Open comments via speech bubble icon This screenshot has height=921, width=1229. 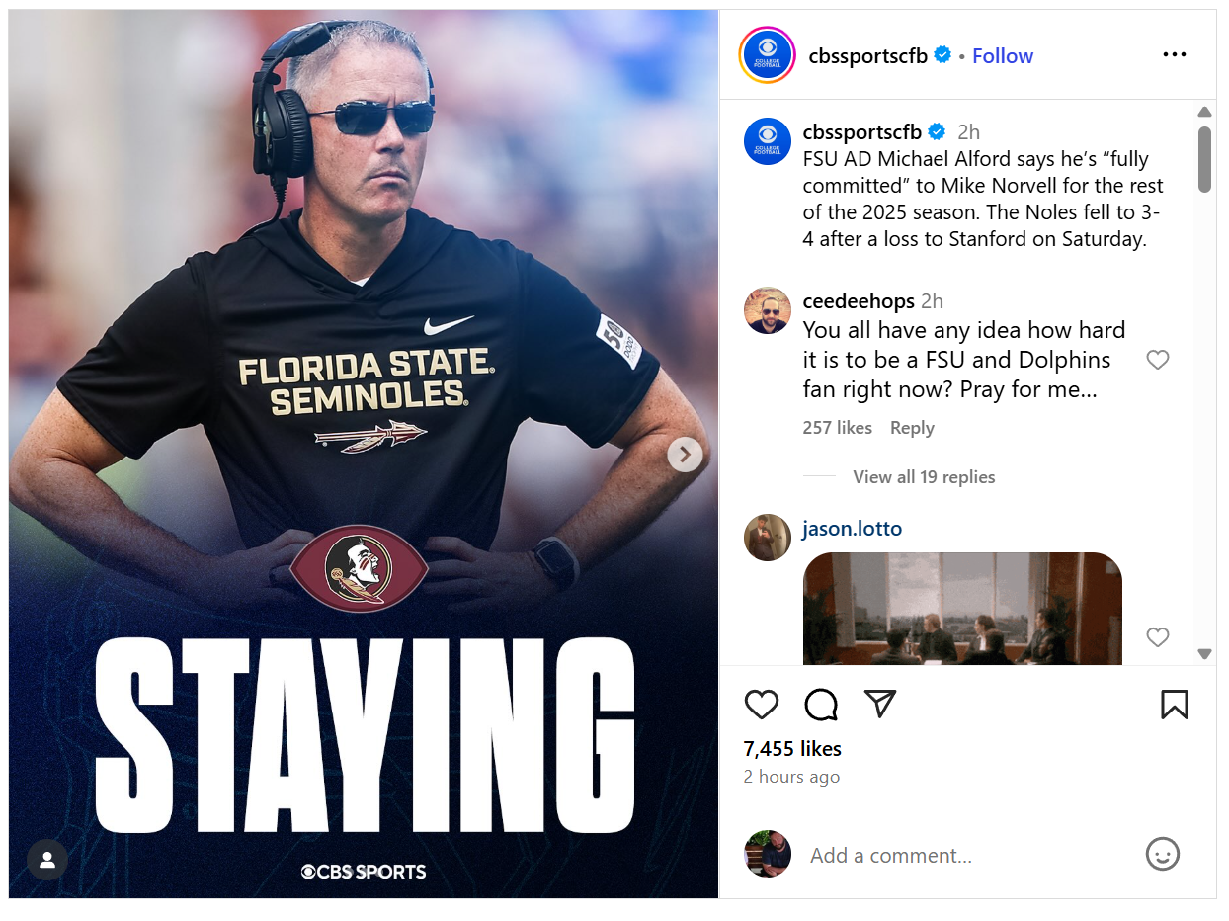coord(821,705)
